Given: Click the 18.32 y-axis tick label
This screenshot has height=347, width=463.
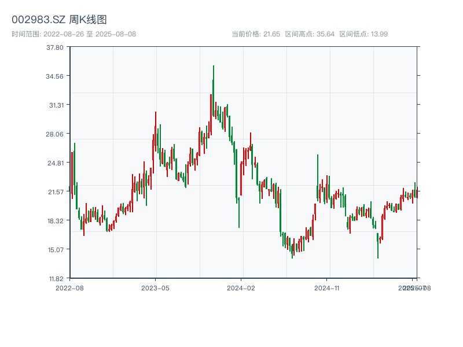Looking at the screenshot, I should 55,221.
